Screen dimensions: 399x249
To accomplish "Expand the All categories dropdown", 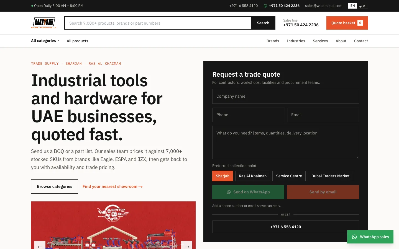I will click(x=45, y=41).
